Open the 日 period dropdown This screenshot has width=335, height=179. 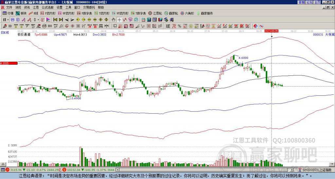pyautogui.click(x=6, y=20)
